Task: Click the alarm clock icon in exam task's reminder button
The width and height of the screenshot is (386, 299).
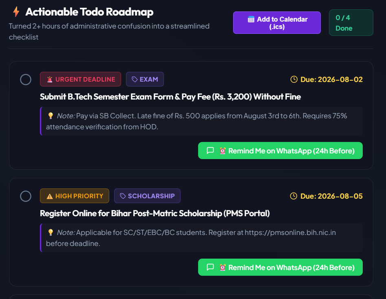Action: coord(223,151)
